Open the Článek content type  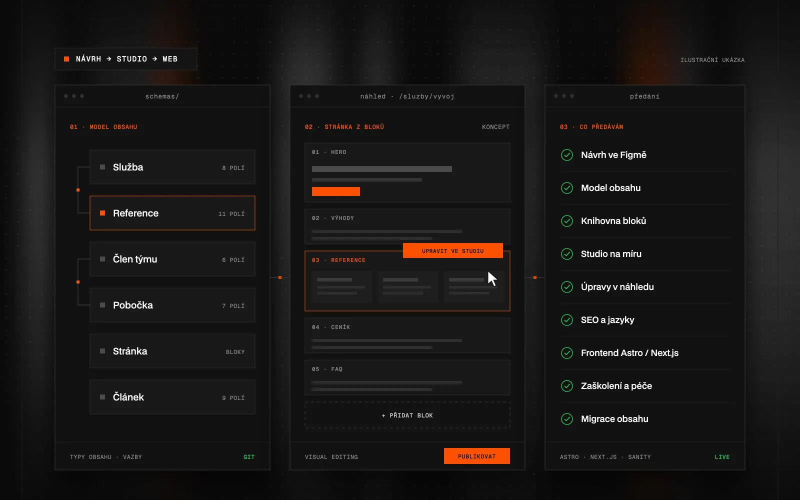(172, 397)
